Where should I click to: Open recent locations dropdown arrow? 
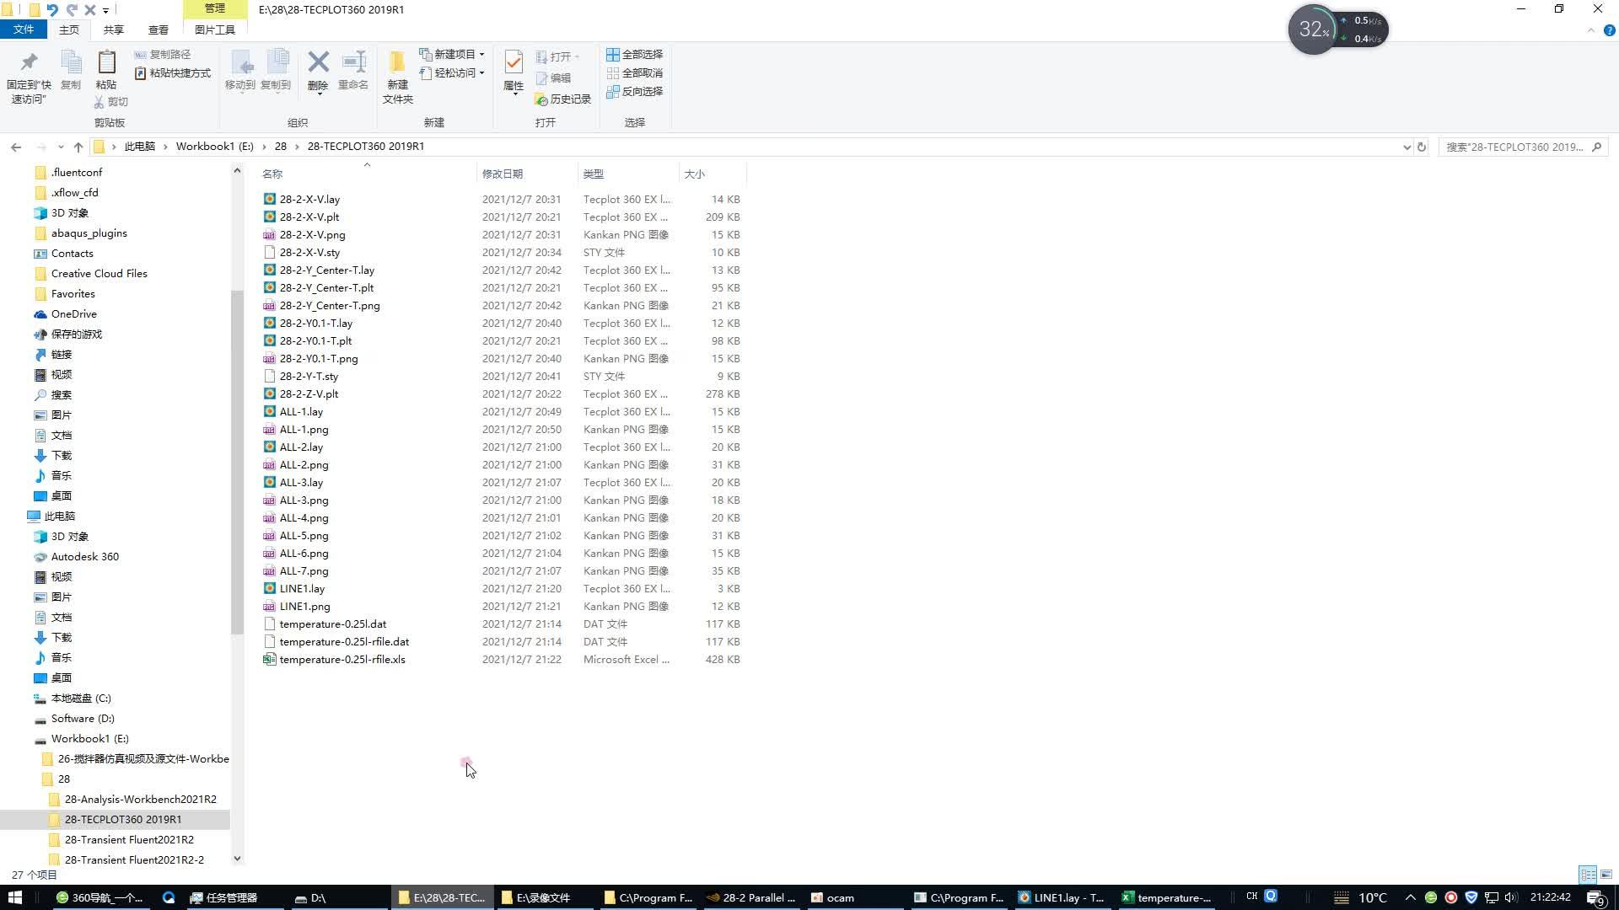coord(60,147)
